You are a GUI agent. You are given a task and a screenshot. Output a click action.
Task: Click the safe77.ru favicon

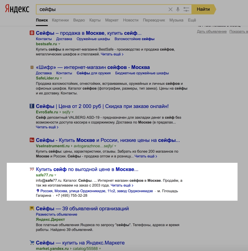(x=32, y=169)
